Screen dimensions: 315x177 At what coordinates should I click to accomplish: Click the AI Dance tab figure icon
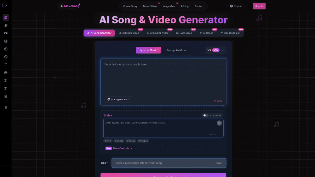pyautogui.click(x=201, y=33)
